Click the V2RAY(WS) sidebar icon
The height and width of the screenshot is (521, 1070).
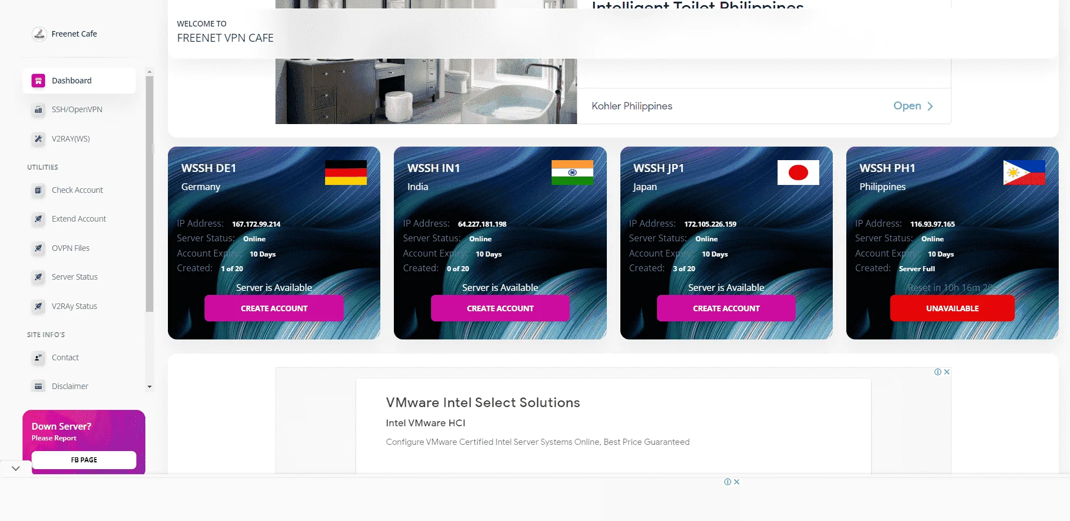38,139
